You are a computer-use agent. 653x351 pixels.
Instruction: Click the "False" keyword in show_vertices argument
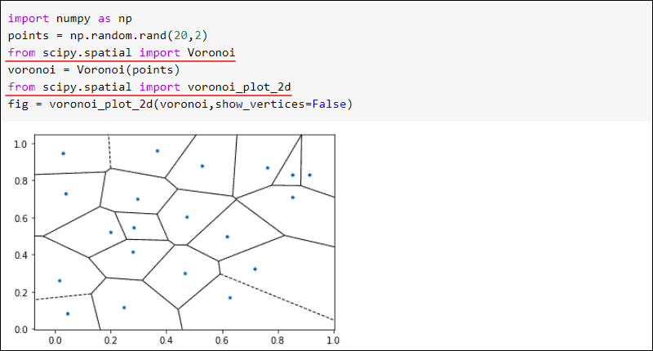click(329, 104)
